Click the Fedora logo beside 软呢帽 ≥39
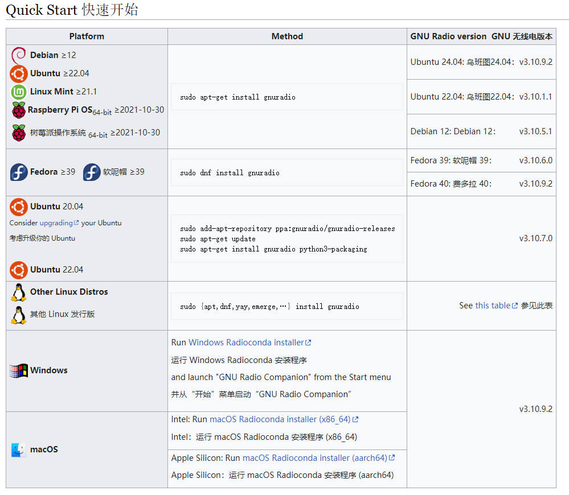 (x=92, y=172)
